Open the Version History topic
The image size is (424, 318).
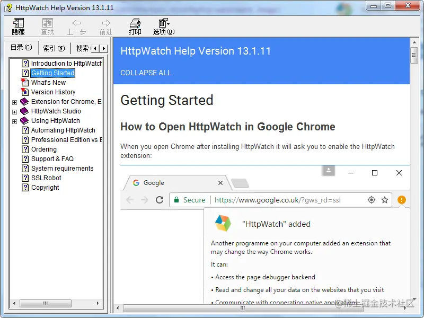54,92
